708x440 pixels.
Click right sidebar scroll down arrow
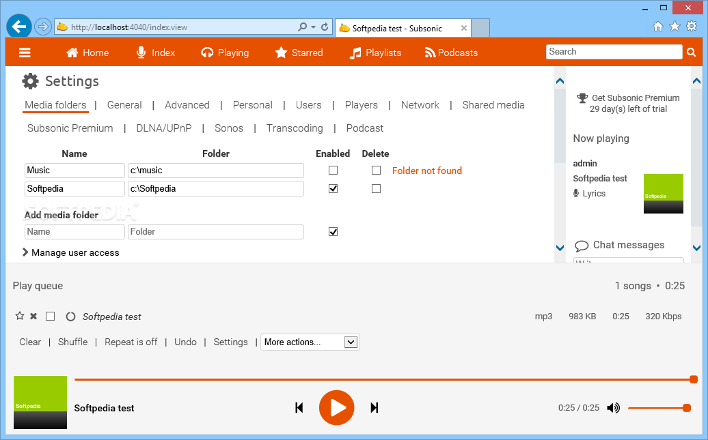point(696,248)
